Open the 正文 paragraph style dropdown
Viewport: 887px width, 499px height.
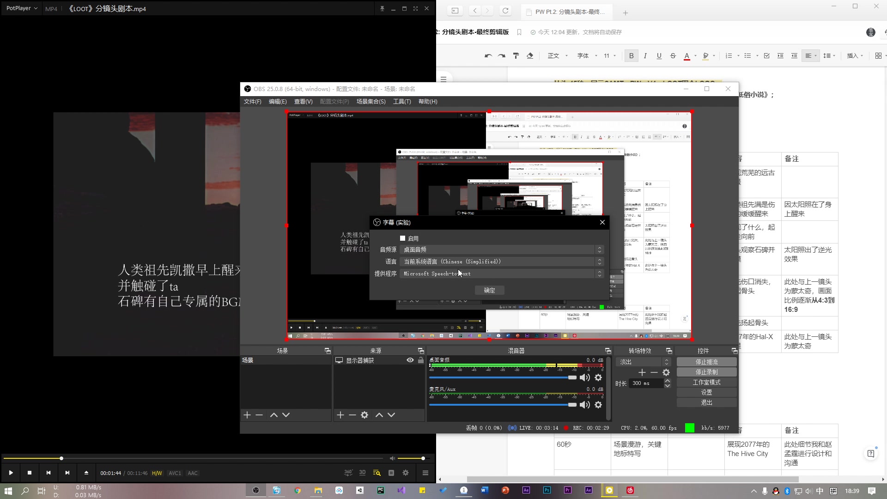click(x=558, y=56)
